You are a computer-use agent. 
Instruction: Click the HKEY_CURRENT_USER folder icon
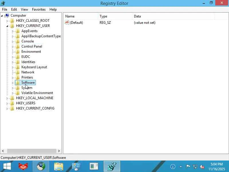coord(12,26)
